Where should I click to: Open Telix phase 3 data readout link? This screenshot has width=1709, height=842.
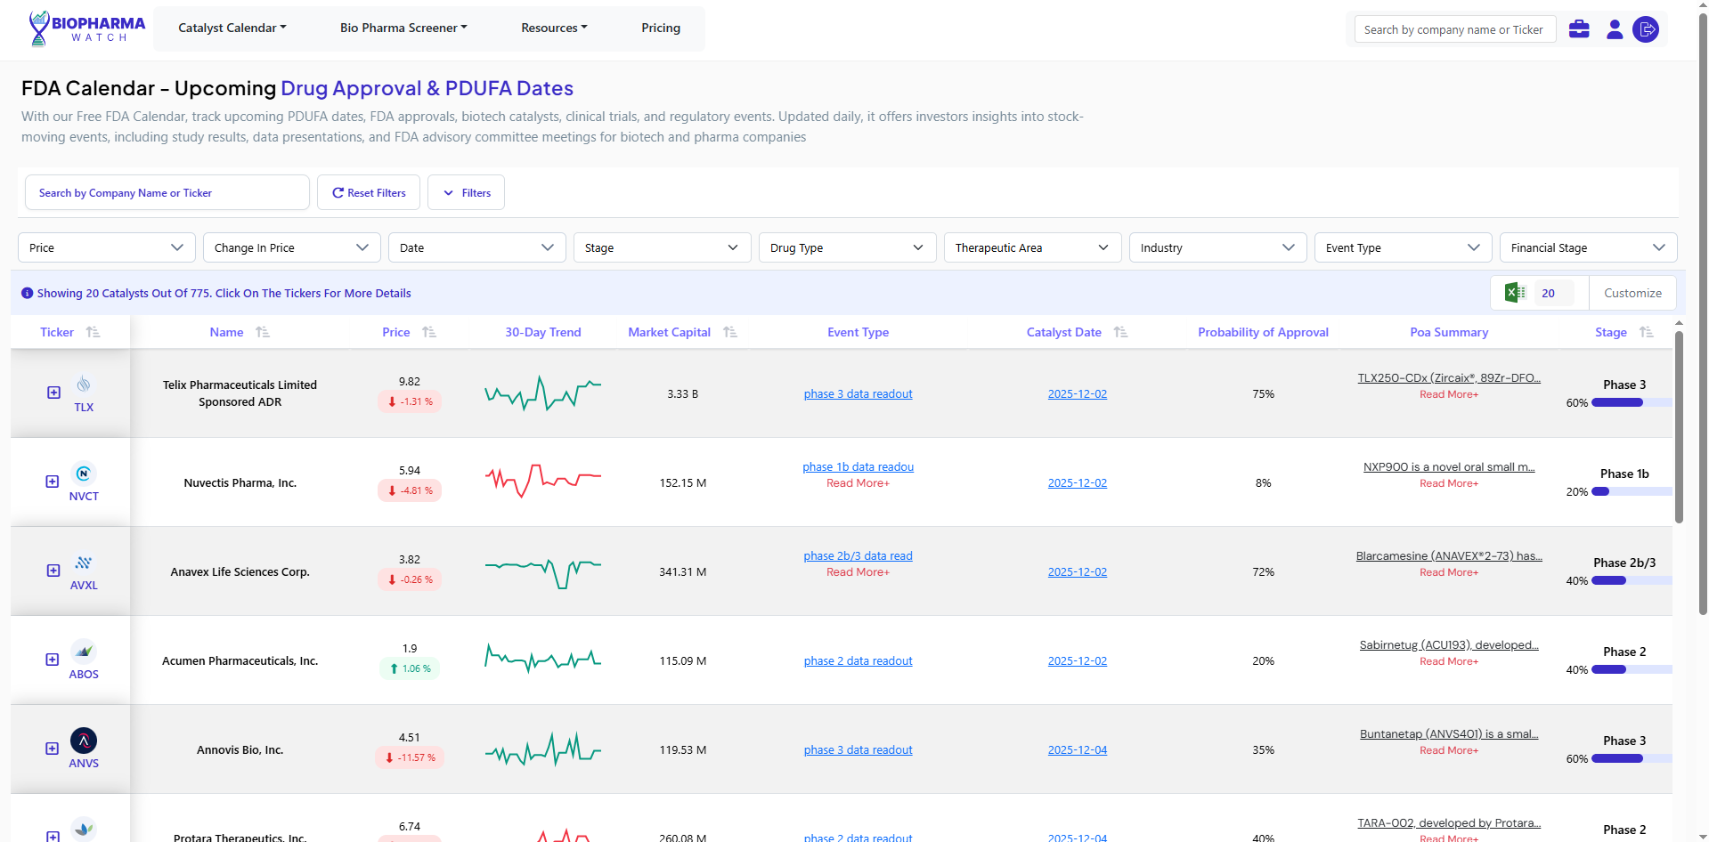click(x=858, y=393)
